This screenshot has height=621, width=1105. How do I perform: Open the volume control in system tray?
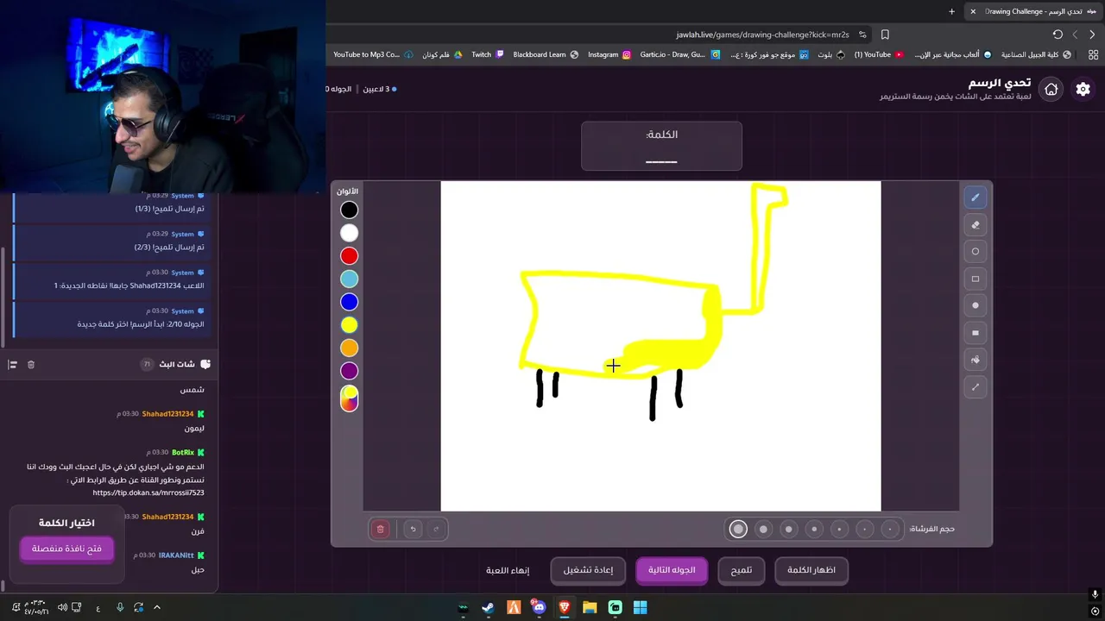(62, 607)
